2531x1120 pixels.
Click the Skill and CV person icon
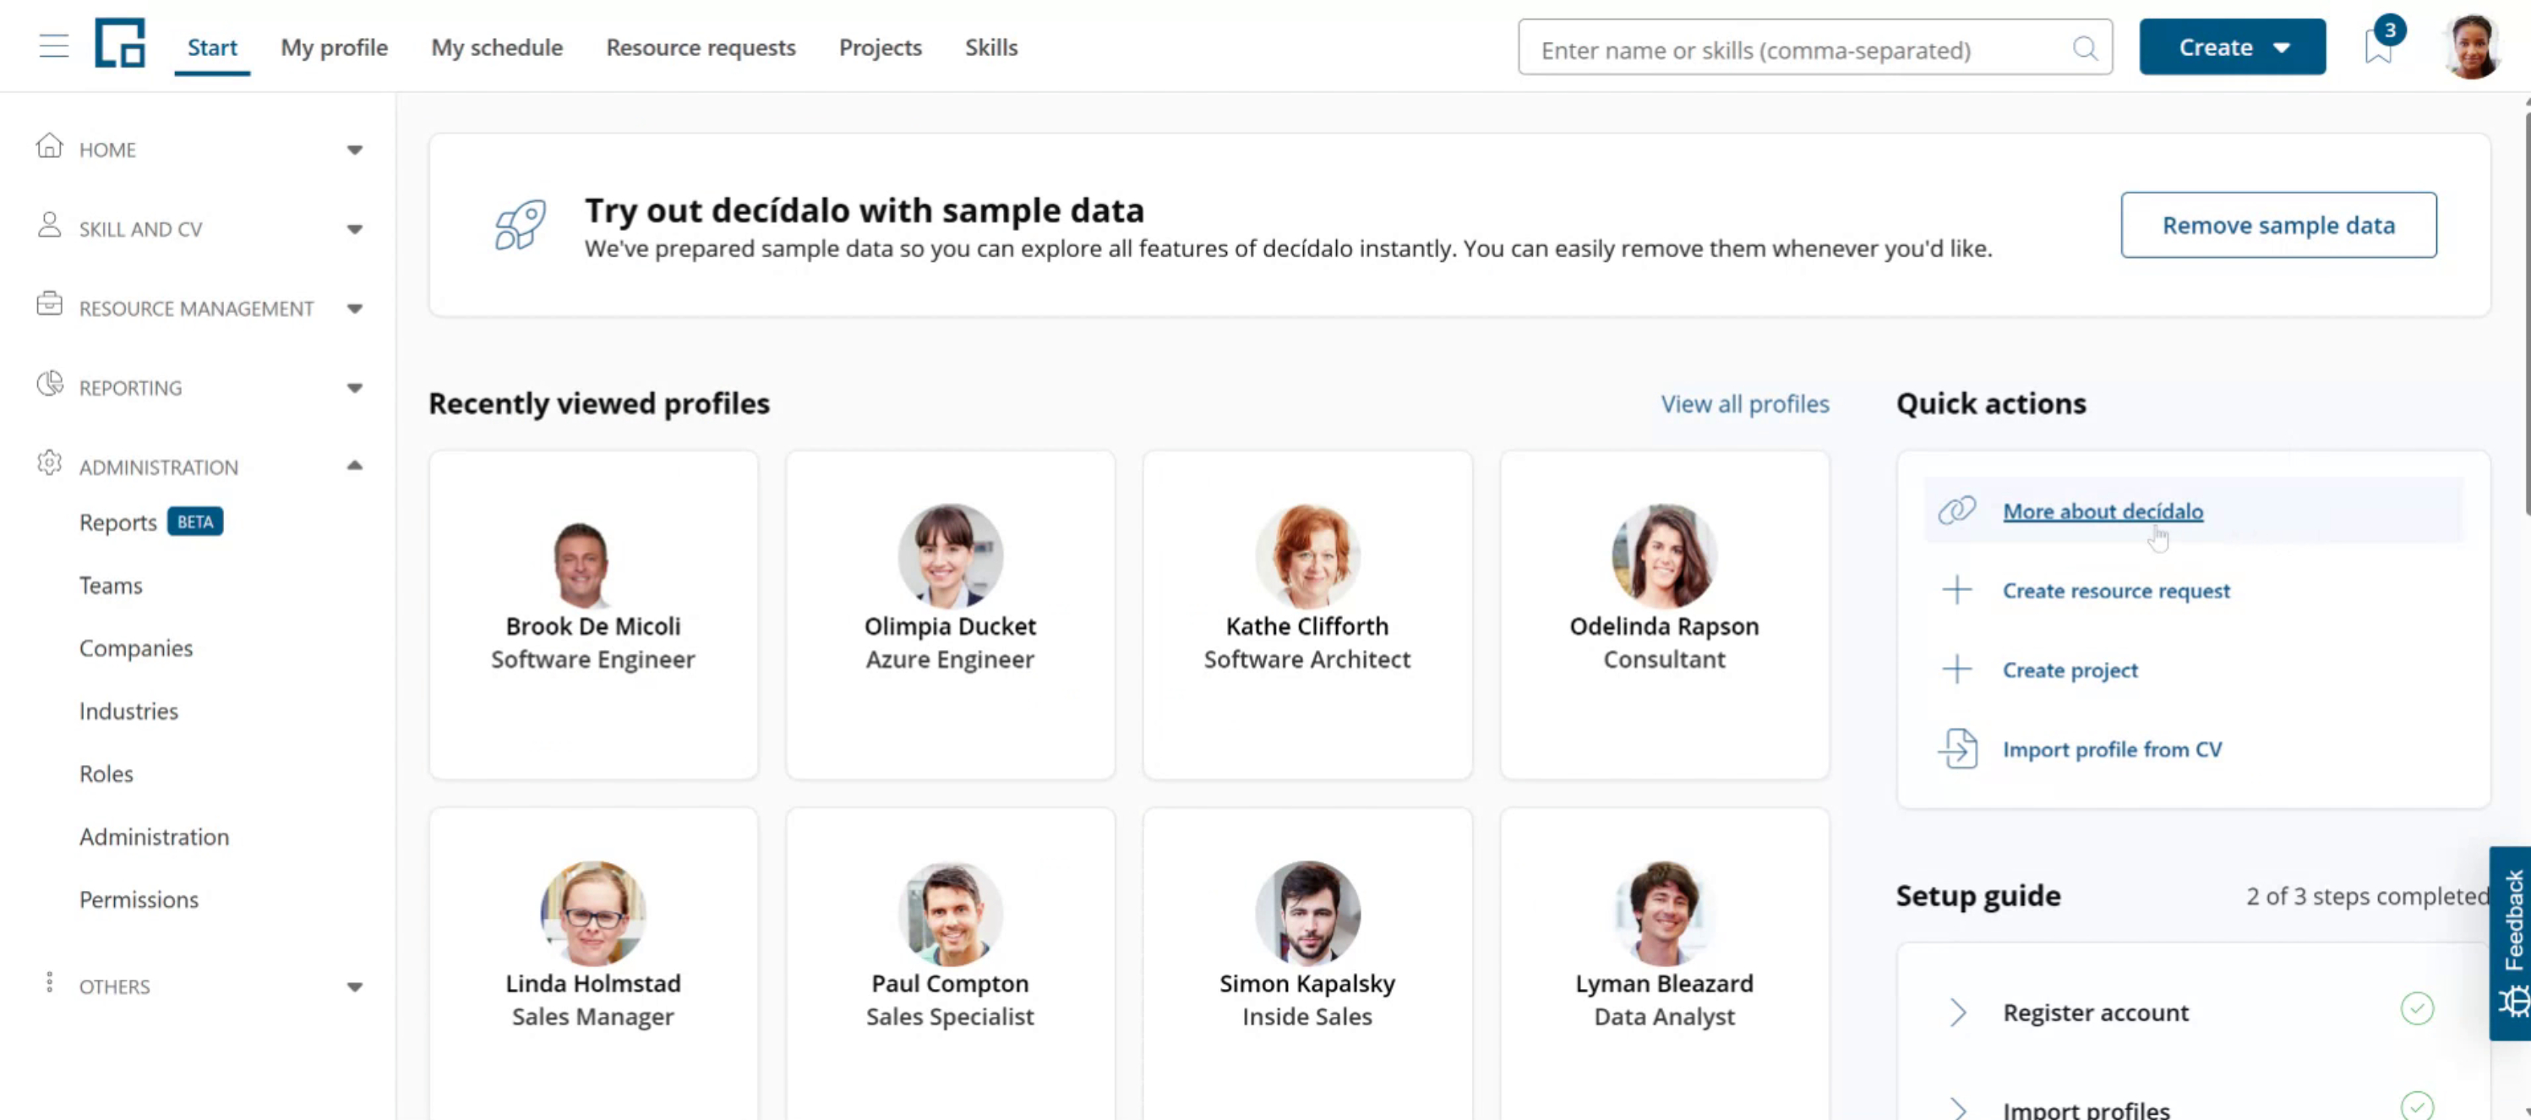[49, 226]
